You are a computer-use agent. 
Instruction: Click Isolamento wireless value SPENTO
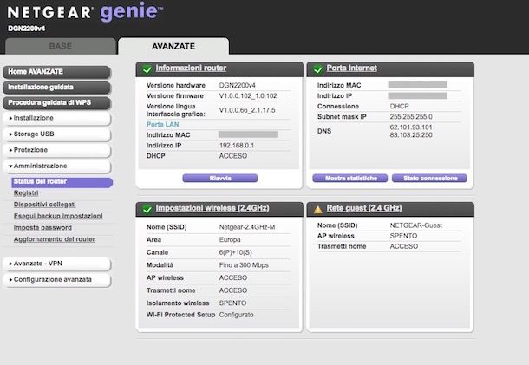tap(232, 303)
